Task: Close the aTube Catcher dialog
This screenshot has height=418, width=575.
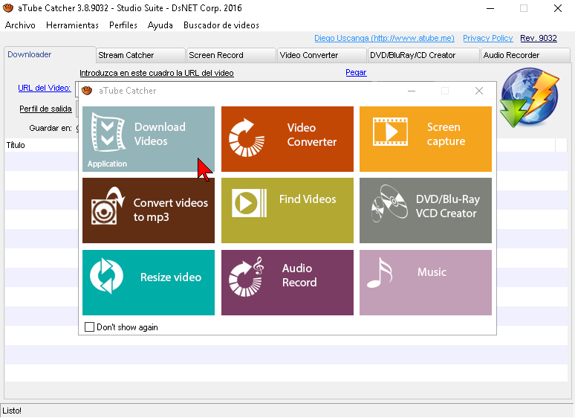Action: coord(479,91)
